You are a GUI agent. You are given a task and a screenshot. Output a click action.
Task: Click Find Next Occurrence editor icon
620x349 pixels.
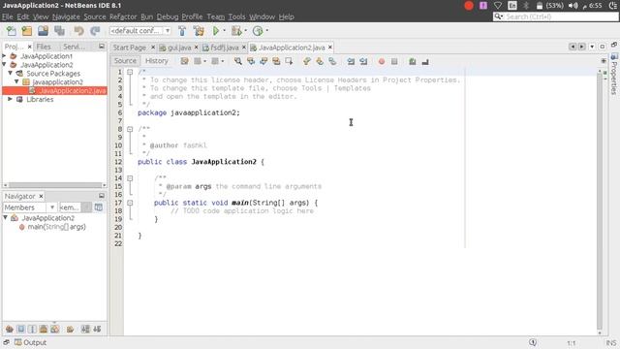point(263,61)
